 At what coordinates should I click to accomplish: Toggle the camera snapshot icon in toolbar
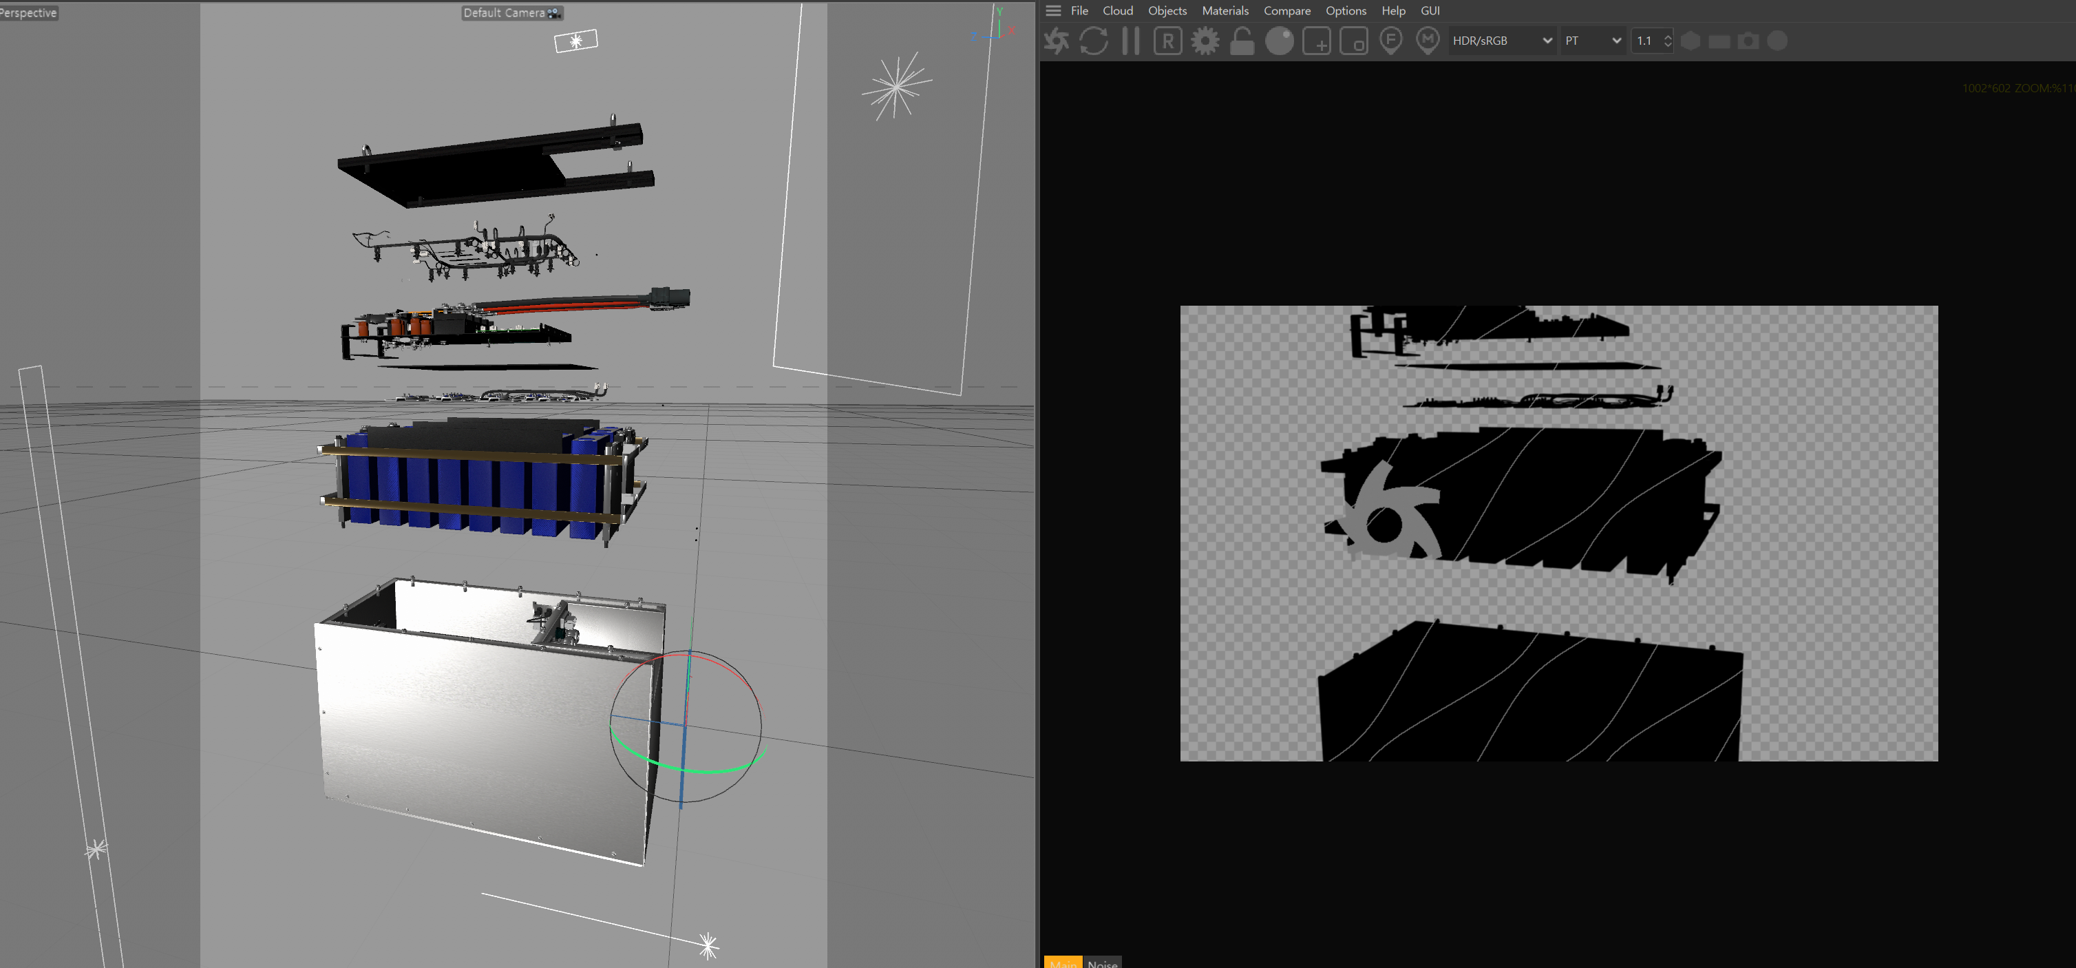coord(1747,41)
